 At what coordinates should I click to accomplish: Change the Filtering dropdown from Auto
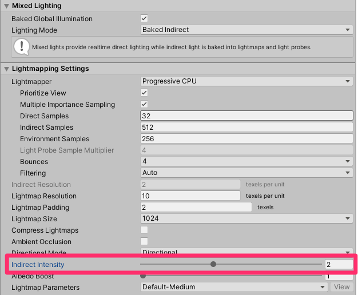click(246, 173)
